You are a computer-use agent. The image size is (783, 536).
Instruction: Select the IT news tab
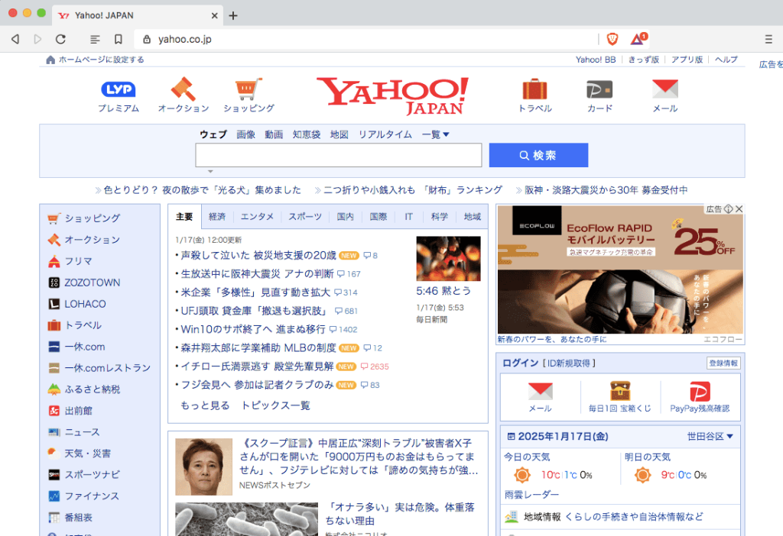[x=408, y=217]
